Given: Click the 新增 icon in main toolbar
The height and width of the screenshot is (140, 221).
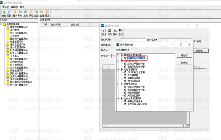Looking at the screenshot, I should 4,13.
